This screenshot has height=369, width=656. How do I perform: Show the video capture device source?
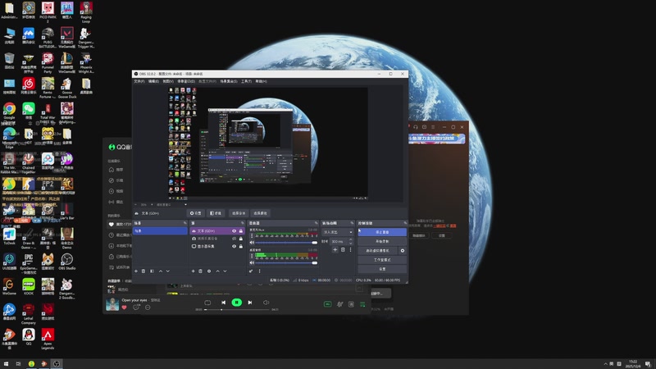click(234, 239)
